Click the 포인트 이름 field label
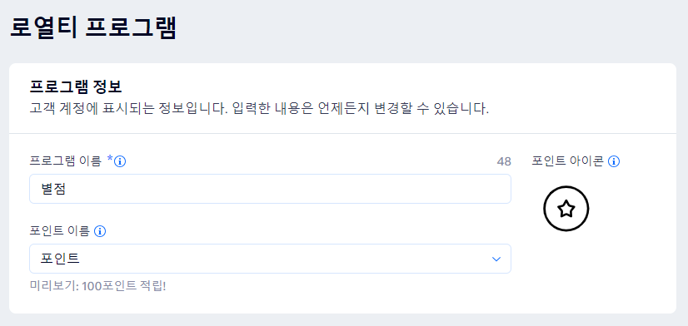The image size is (688, 326). pyautogui.click(x=60, y=231)
